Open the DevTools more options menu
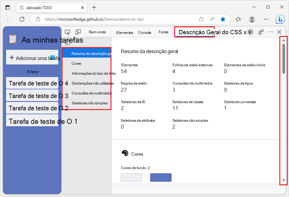This screenshot has width=289, height=197. tap(271, 31)
